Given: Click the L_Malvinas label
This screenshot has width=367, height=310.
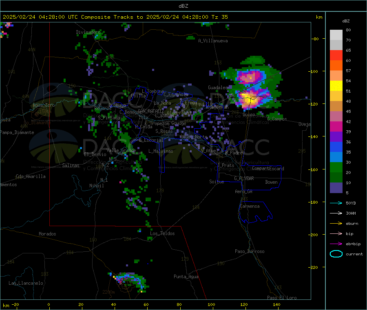Looking at the screenshot, I should click(x=161, y=151).
